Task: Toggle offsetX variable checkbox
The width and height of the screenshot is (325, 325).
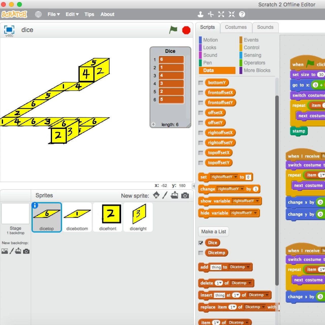Action: tap(201, 113)
